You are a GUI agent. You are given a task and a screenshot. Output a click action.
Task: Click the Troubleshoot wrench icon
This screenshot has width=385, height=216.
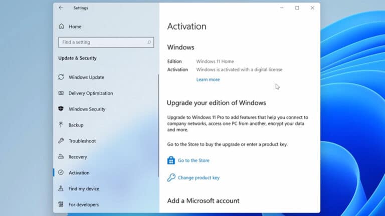point(61,141)
